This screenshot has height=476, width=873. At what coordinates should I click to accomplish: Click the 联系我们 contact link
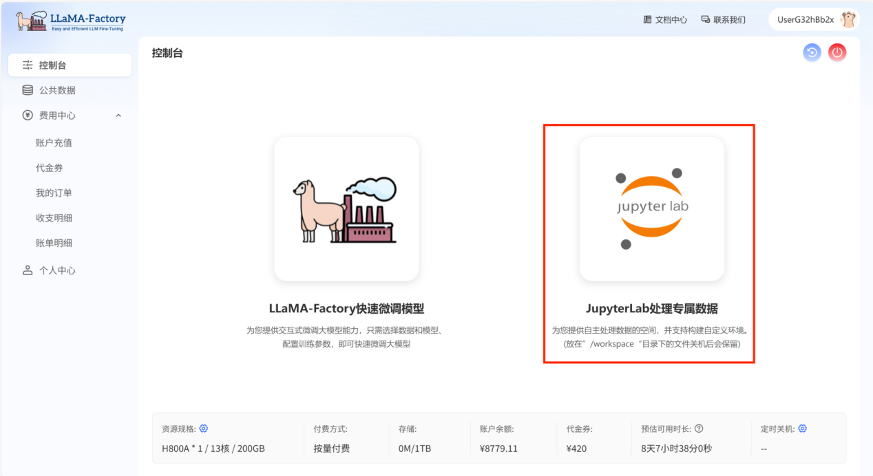pos(723,20)
